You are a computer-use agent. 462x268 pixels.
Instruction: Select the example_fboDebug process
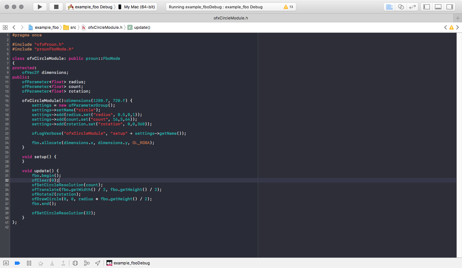(x=128, y=263)
